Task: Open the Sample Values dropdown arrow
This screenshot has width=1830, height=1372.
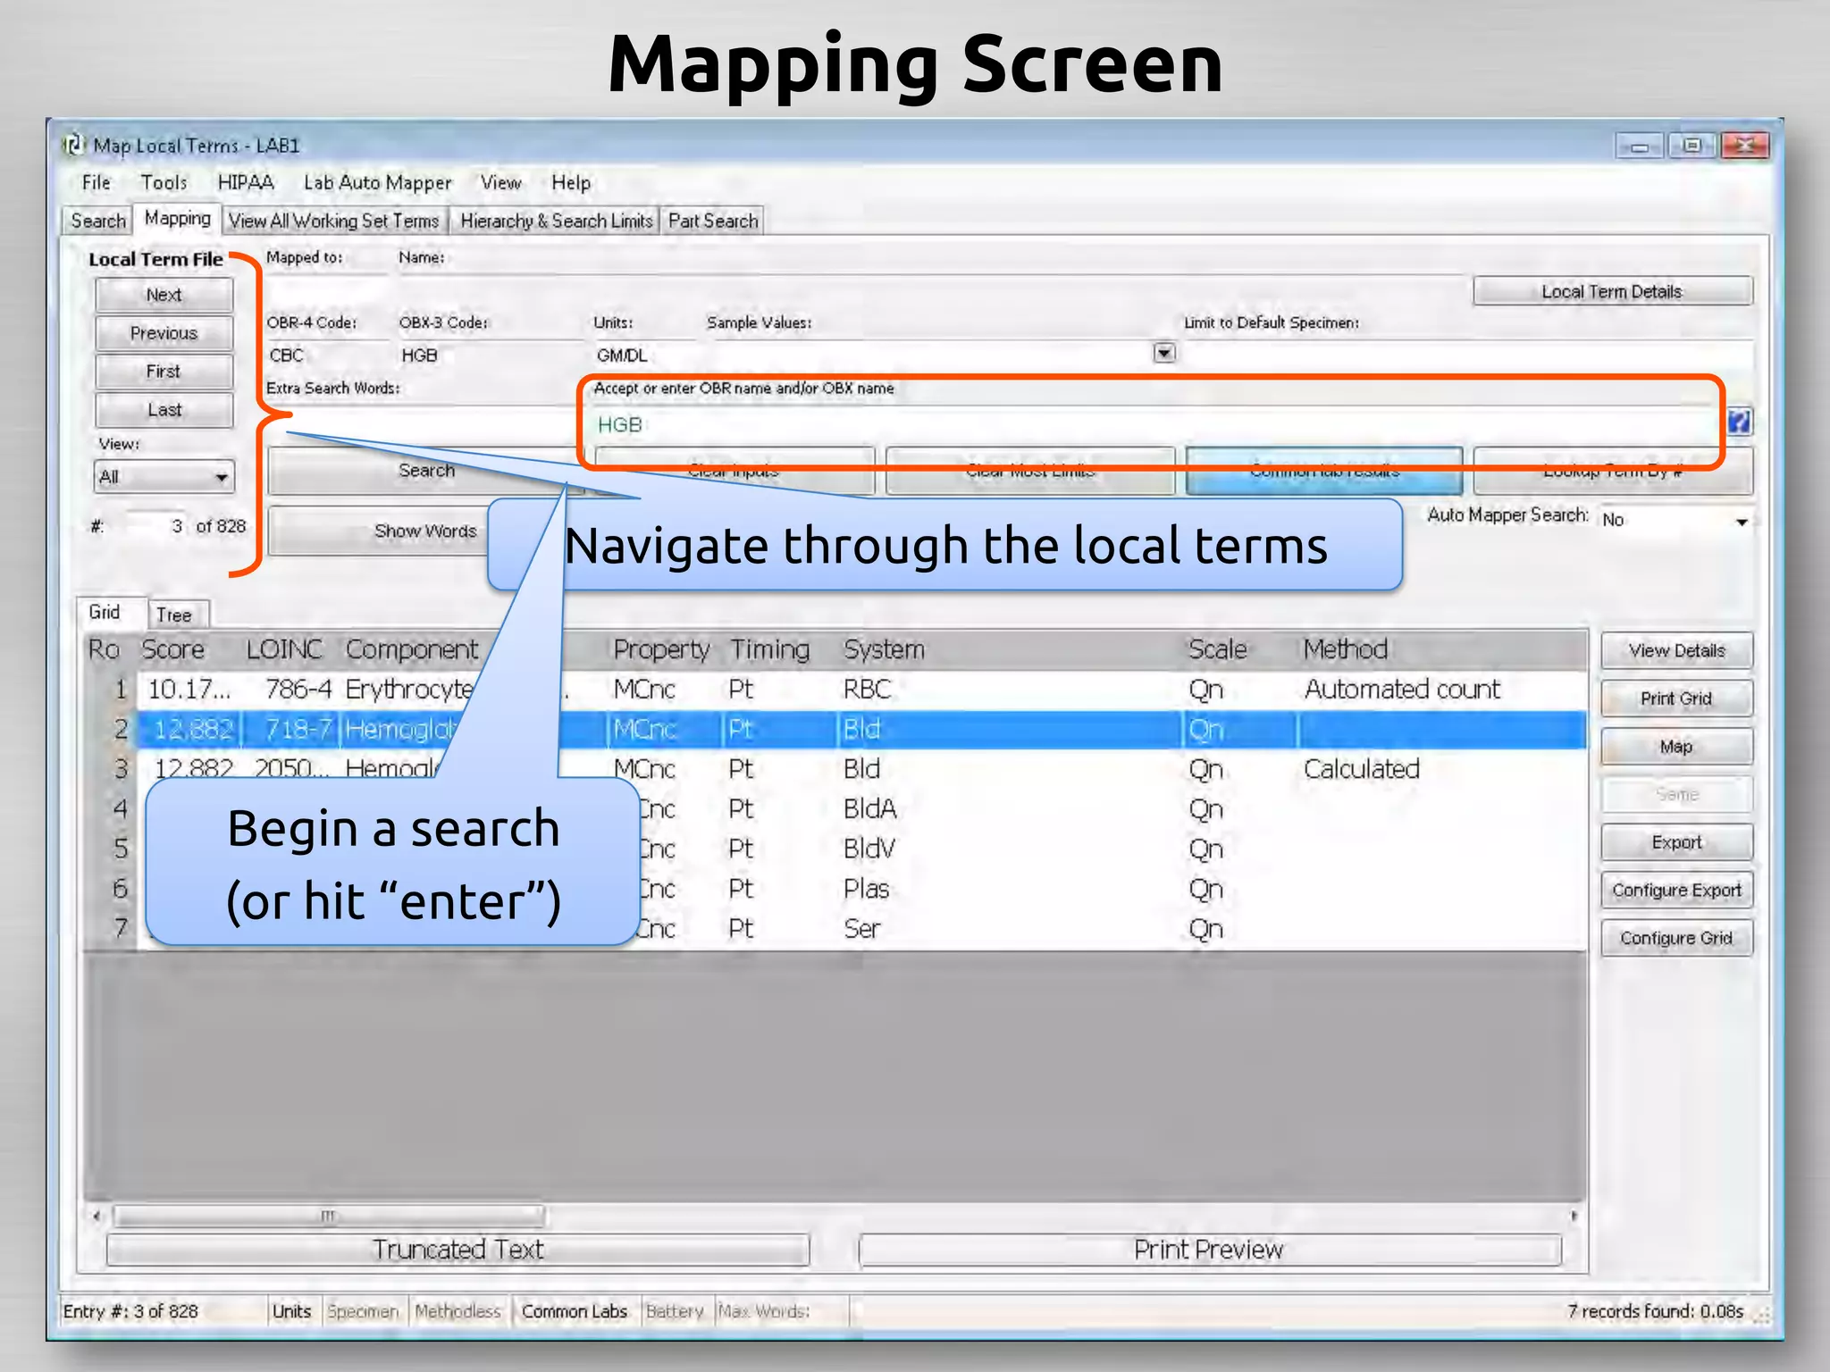Action: (1163, 353)
